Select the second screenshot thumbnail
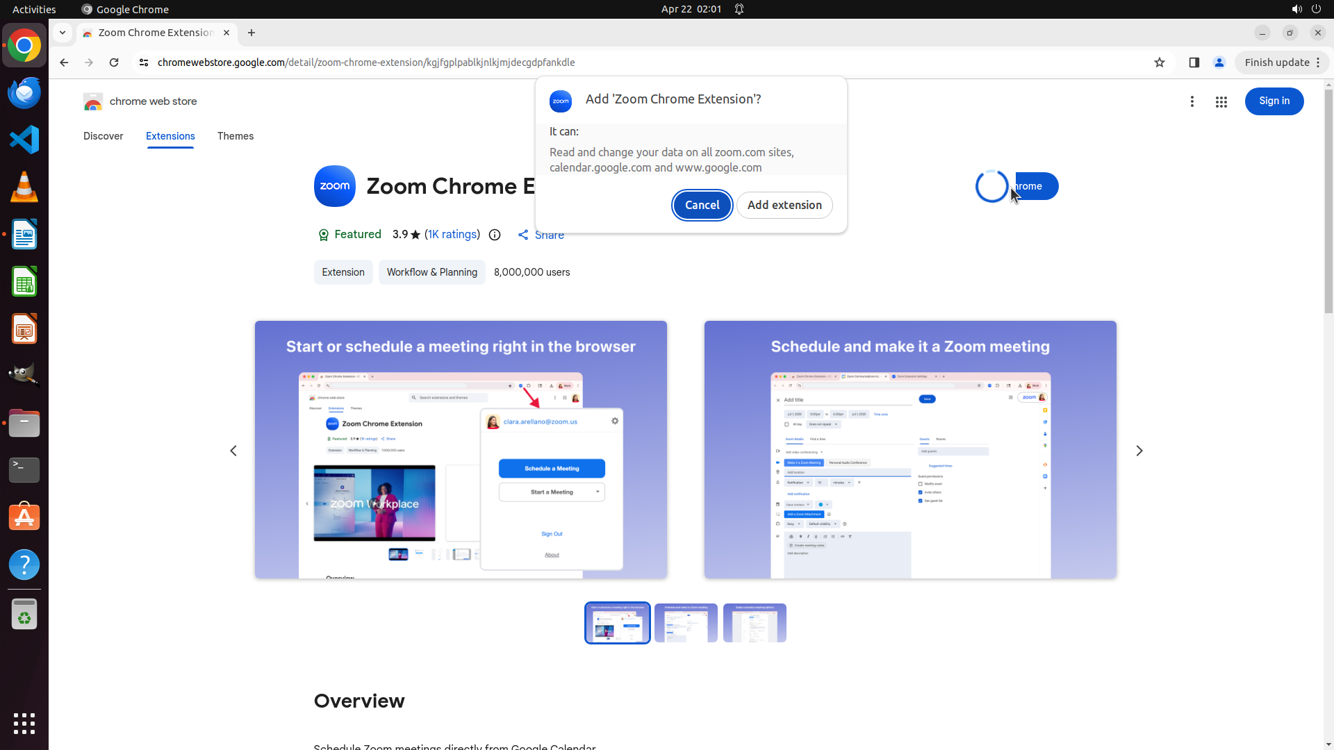Screen dimensions: 1334x750 click(686, 623)
